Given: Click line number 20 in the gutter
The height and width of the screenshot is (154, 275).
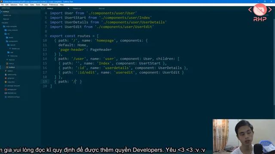Looking at the screenshot, I should (x=45, y=86).
